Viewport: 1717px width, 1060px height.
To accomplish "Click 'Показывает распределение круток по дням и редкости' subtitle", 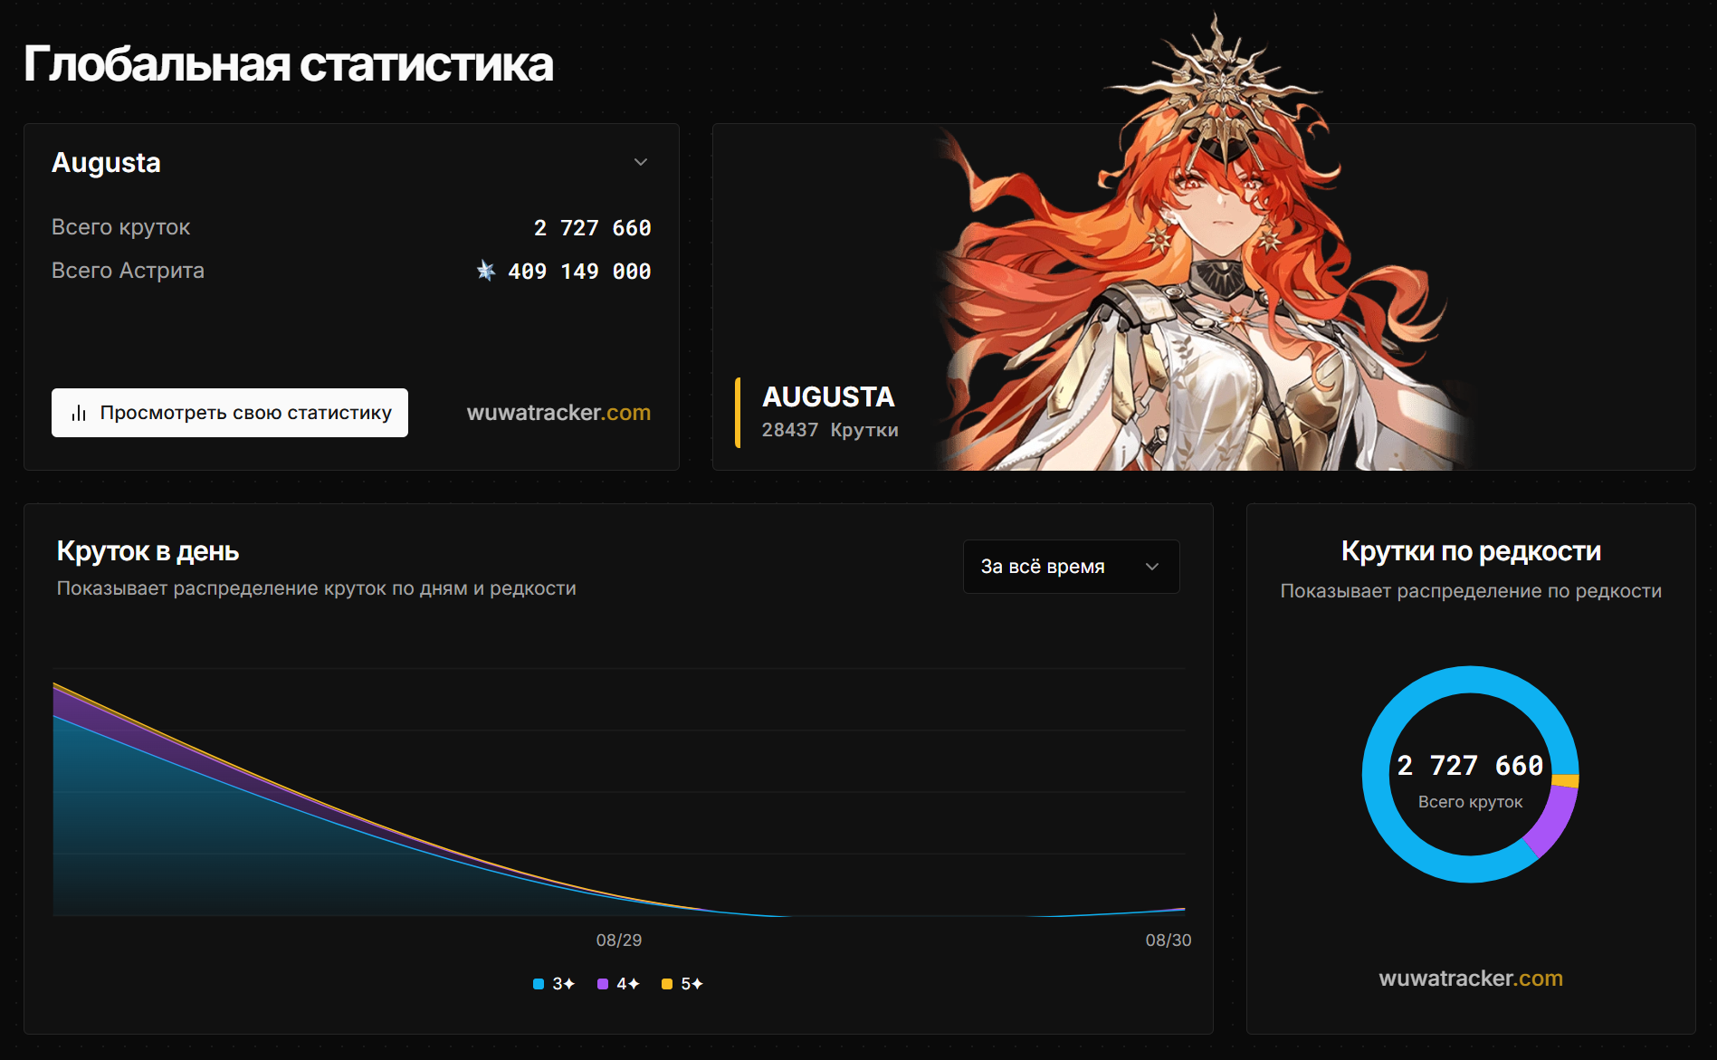I will 316,588.
